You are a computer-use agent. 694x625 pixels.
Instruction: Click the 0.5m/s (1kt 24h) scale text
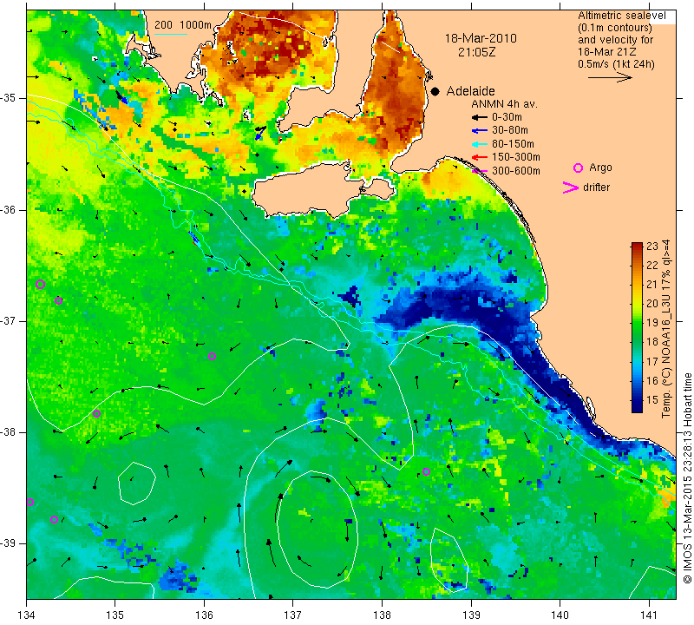coord(616,64)
